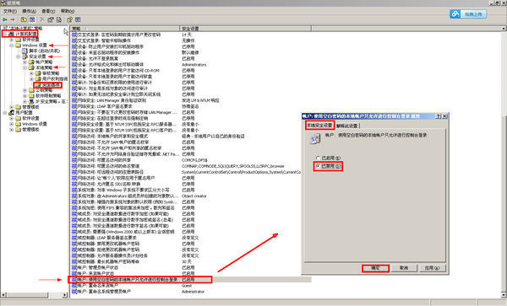The height and width of the screenshot is (306, 507).
Task: Click the Delete X toolbar icon
Action: coord(42,19)
